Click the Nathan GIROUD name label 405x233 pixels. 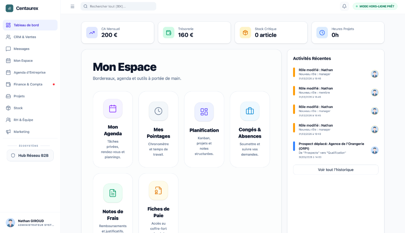click(31, 221)
